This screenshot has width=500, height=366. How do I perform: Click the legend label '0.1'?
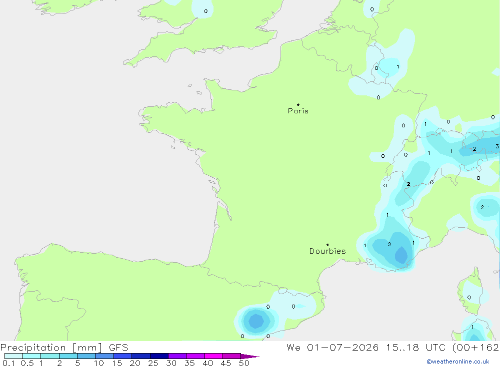pyautogui.click(x=8, y=363)
